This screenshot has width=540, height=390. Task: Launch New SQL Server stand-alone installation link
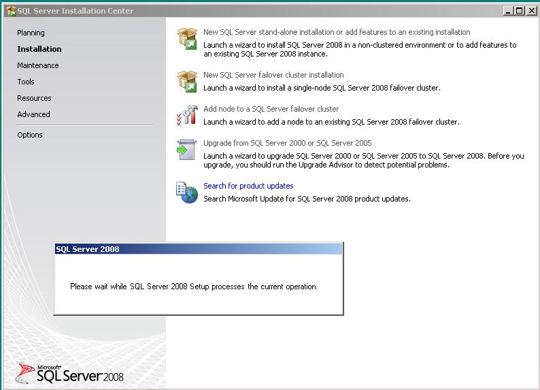pyautogui.click(x=337, y=32)
